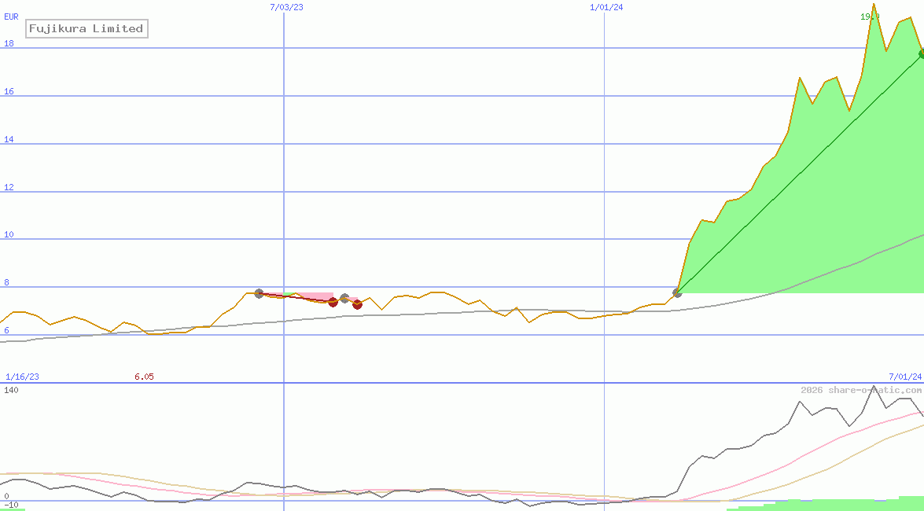Click the second gray marker near the pink area
This screenshot has width=924, height=511.
344,297
